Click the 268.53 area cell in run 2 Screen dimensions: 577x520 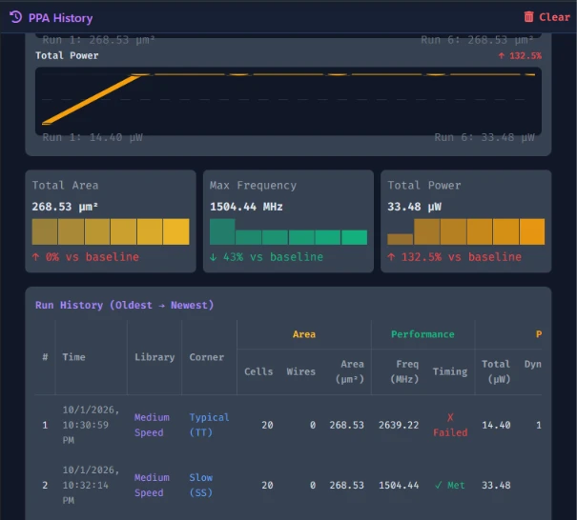pos(346,486)
